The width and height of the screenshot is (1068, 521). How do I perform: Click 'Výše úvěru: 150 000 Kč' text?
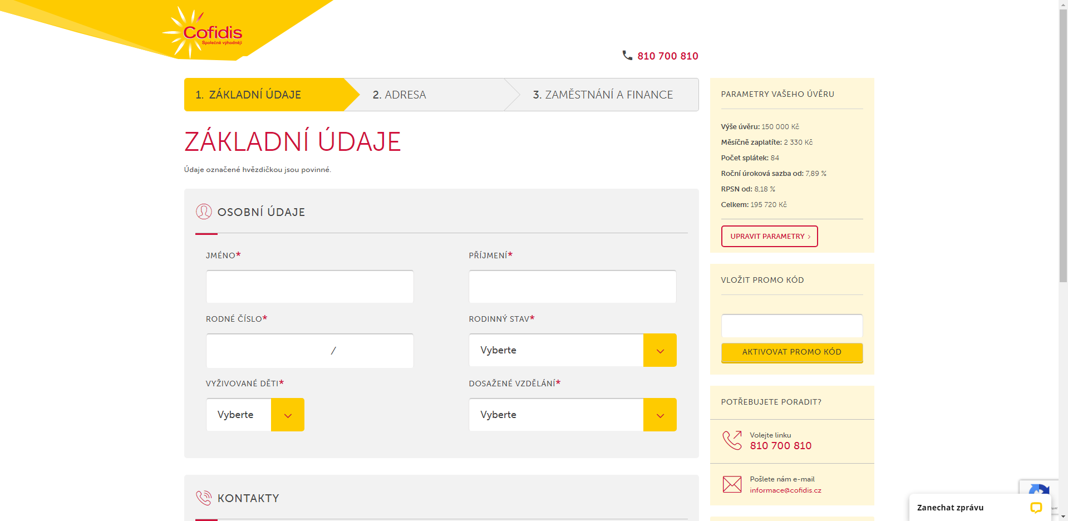(x=760, y=126)
